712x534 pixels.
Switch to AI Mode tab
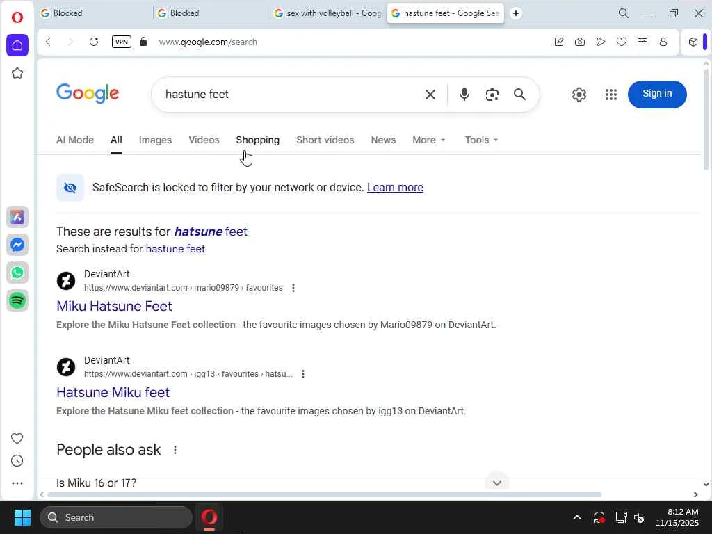click(75, 140)
